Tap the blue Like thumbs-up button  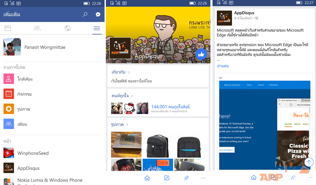pyautogui.click(x=201, y=54)
